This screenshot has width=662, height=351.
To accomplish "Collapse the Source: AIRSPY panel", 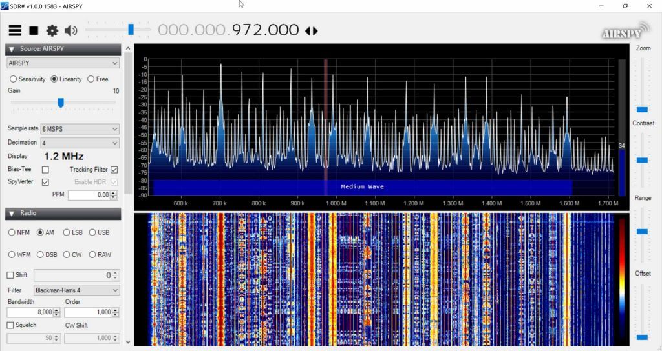I will click(12, 49).
